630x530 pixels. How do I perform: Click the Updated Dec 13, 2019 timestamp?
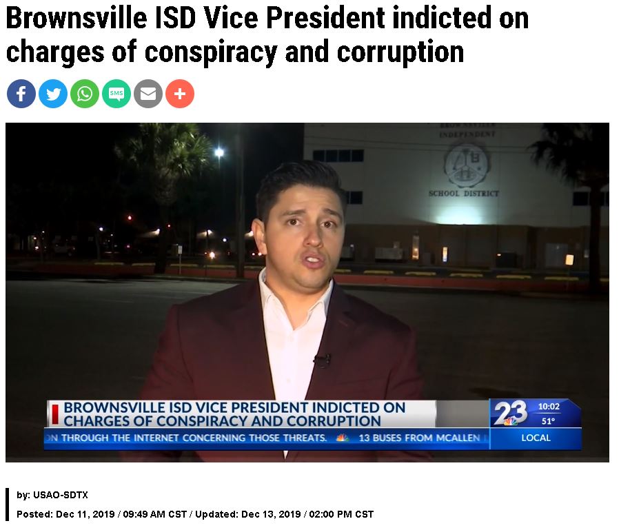coord(285,514)
